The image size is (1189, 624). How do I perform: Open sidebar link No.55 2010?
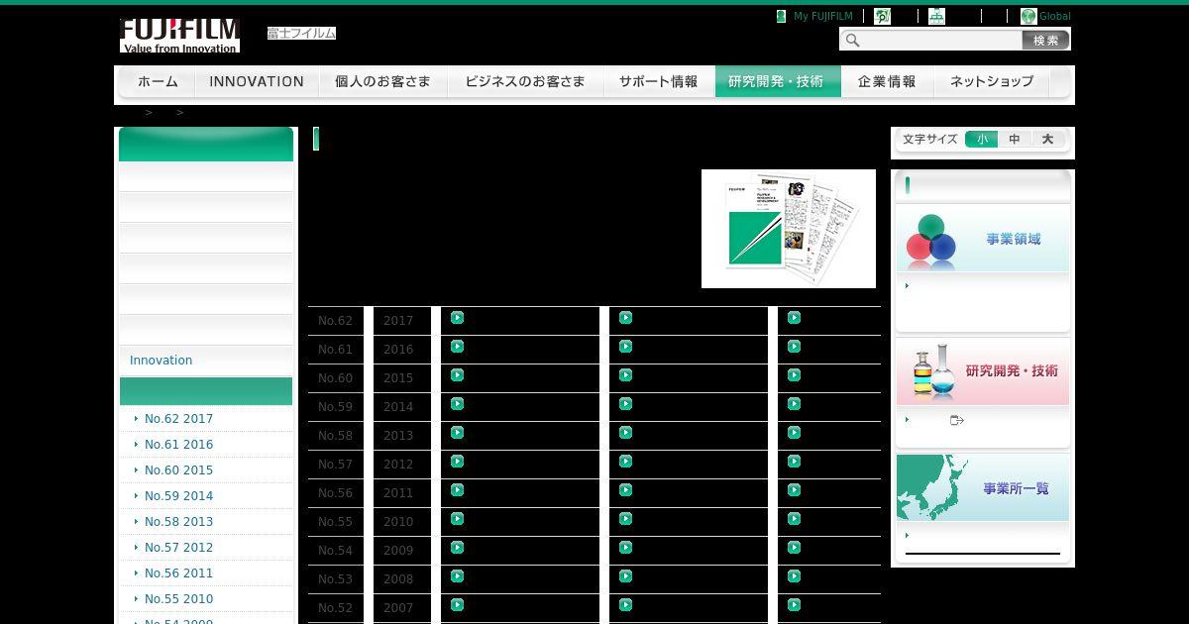[x=178, y=599]
